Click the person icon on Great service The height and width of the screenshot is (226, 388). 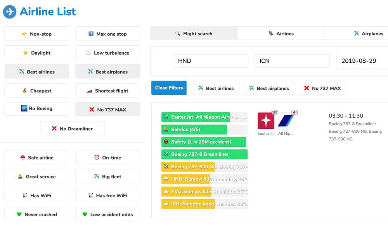pos(20,176)
